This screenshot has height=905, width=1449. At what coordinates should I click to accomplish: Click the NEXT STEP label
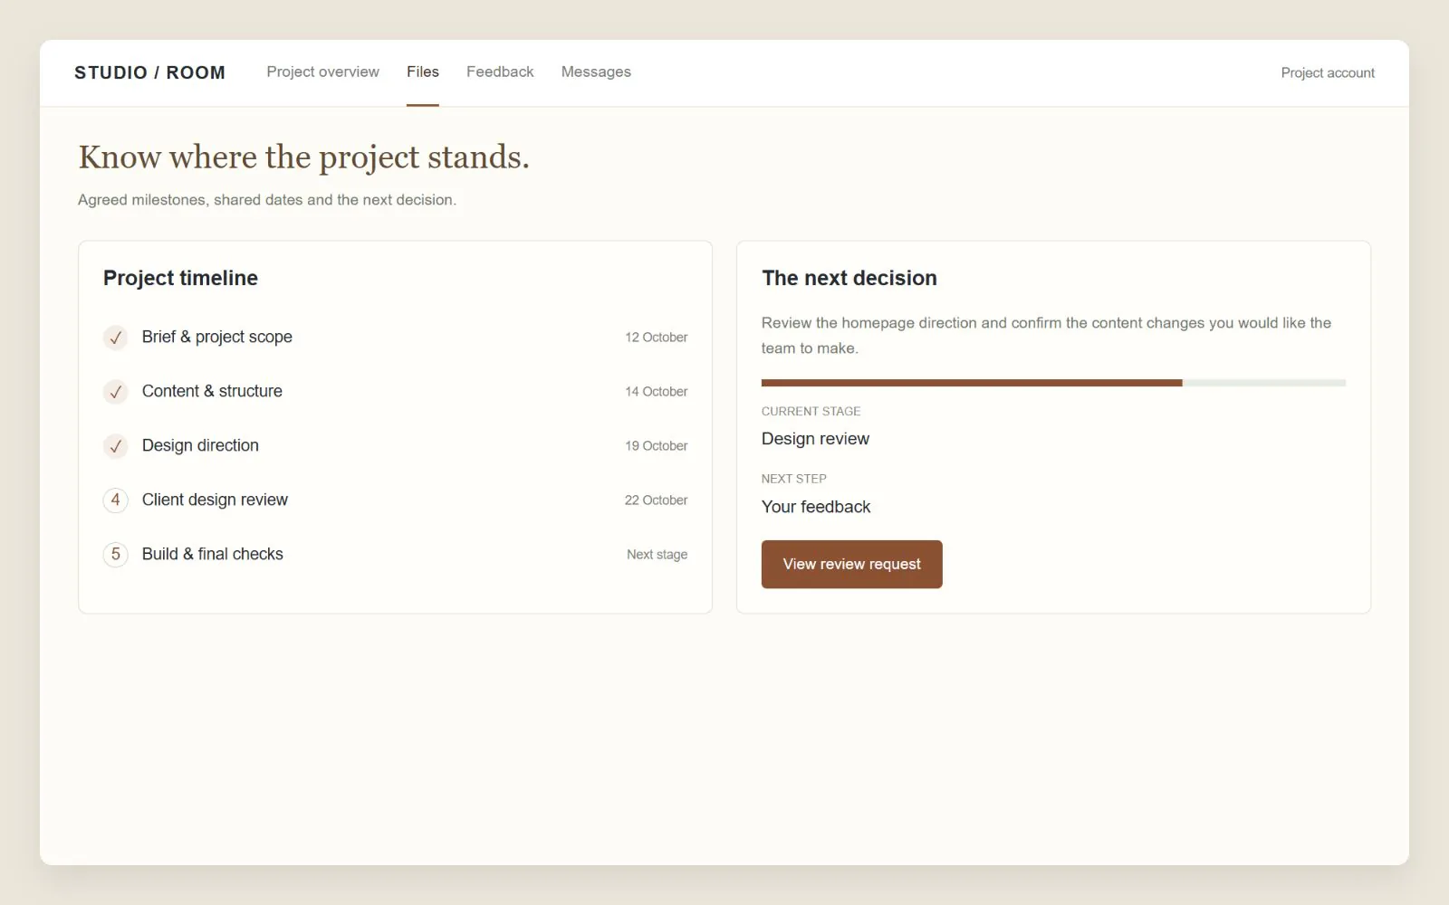pyautogui.click(x=793, y=479)
